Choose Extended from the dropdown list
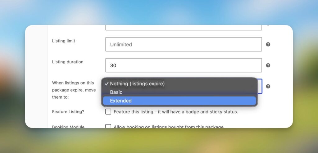 tap(179, 101)
